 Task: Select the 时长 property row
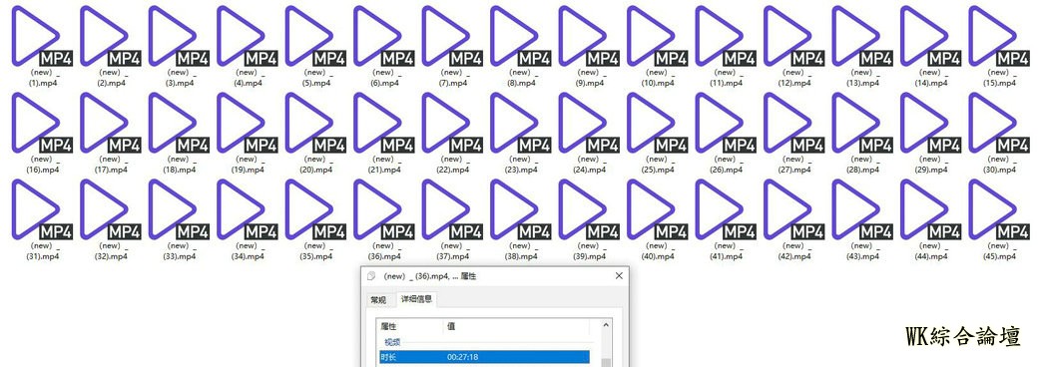click(x=484, y=357)
